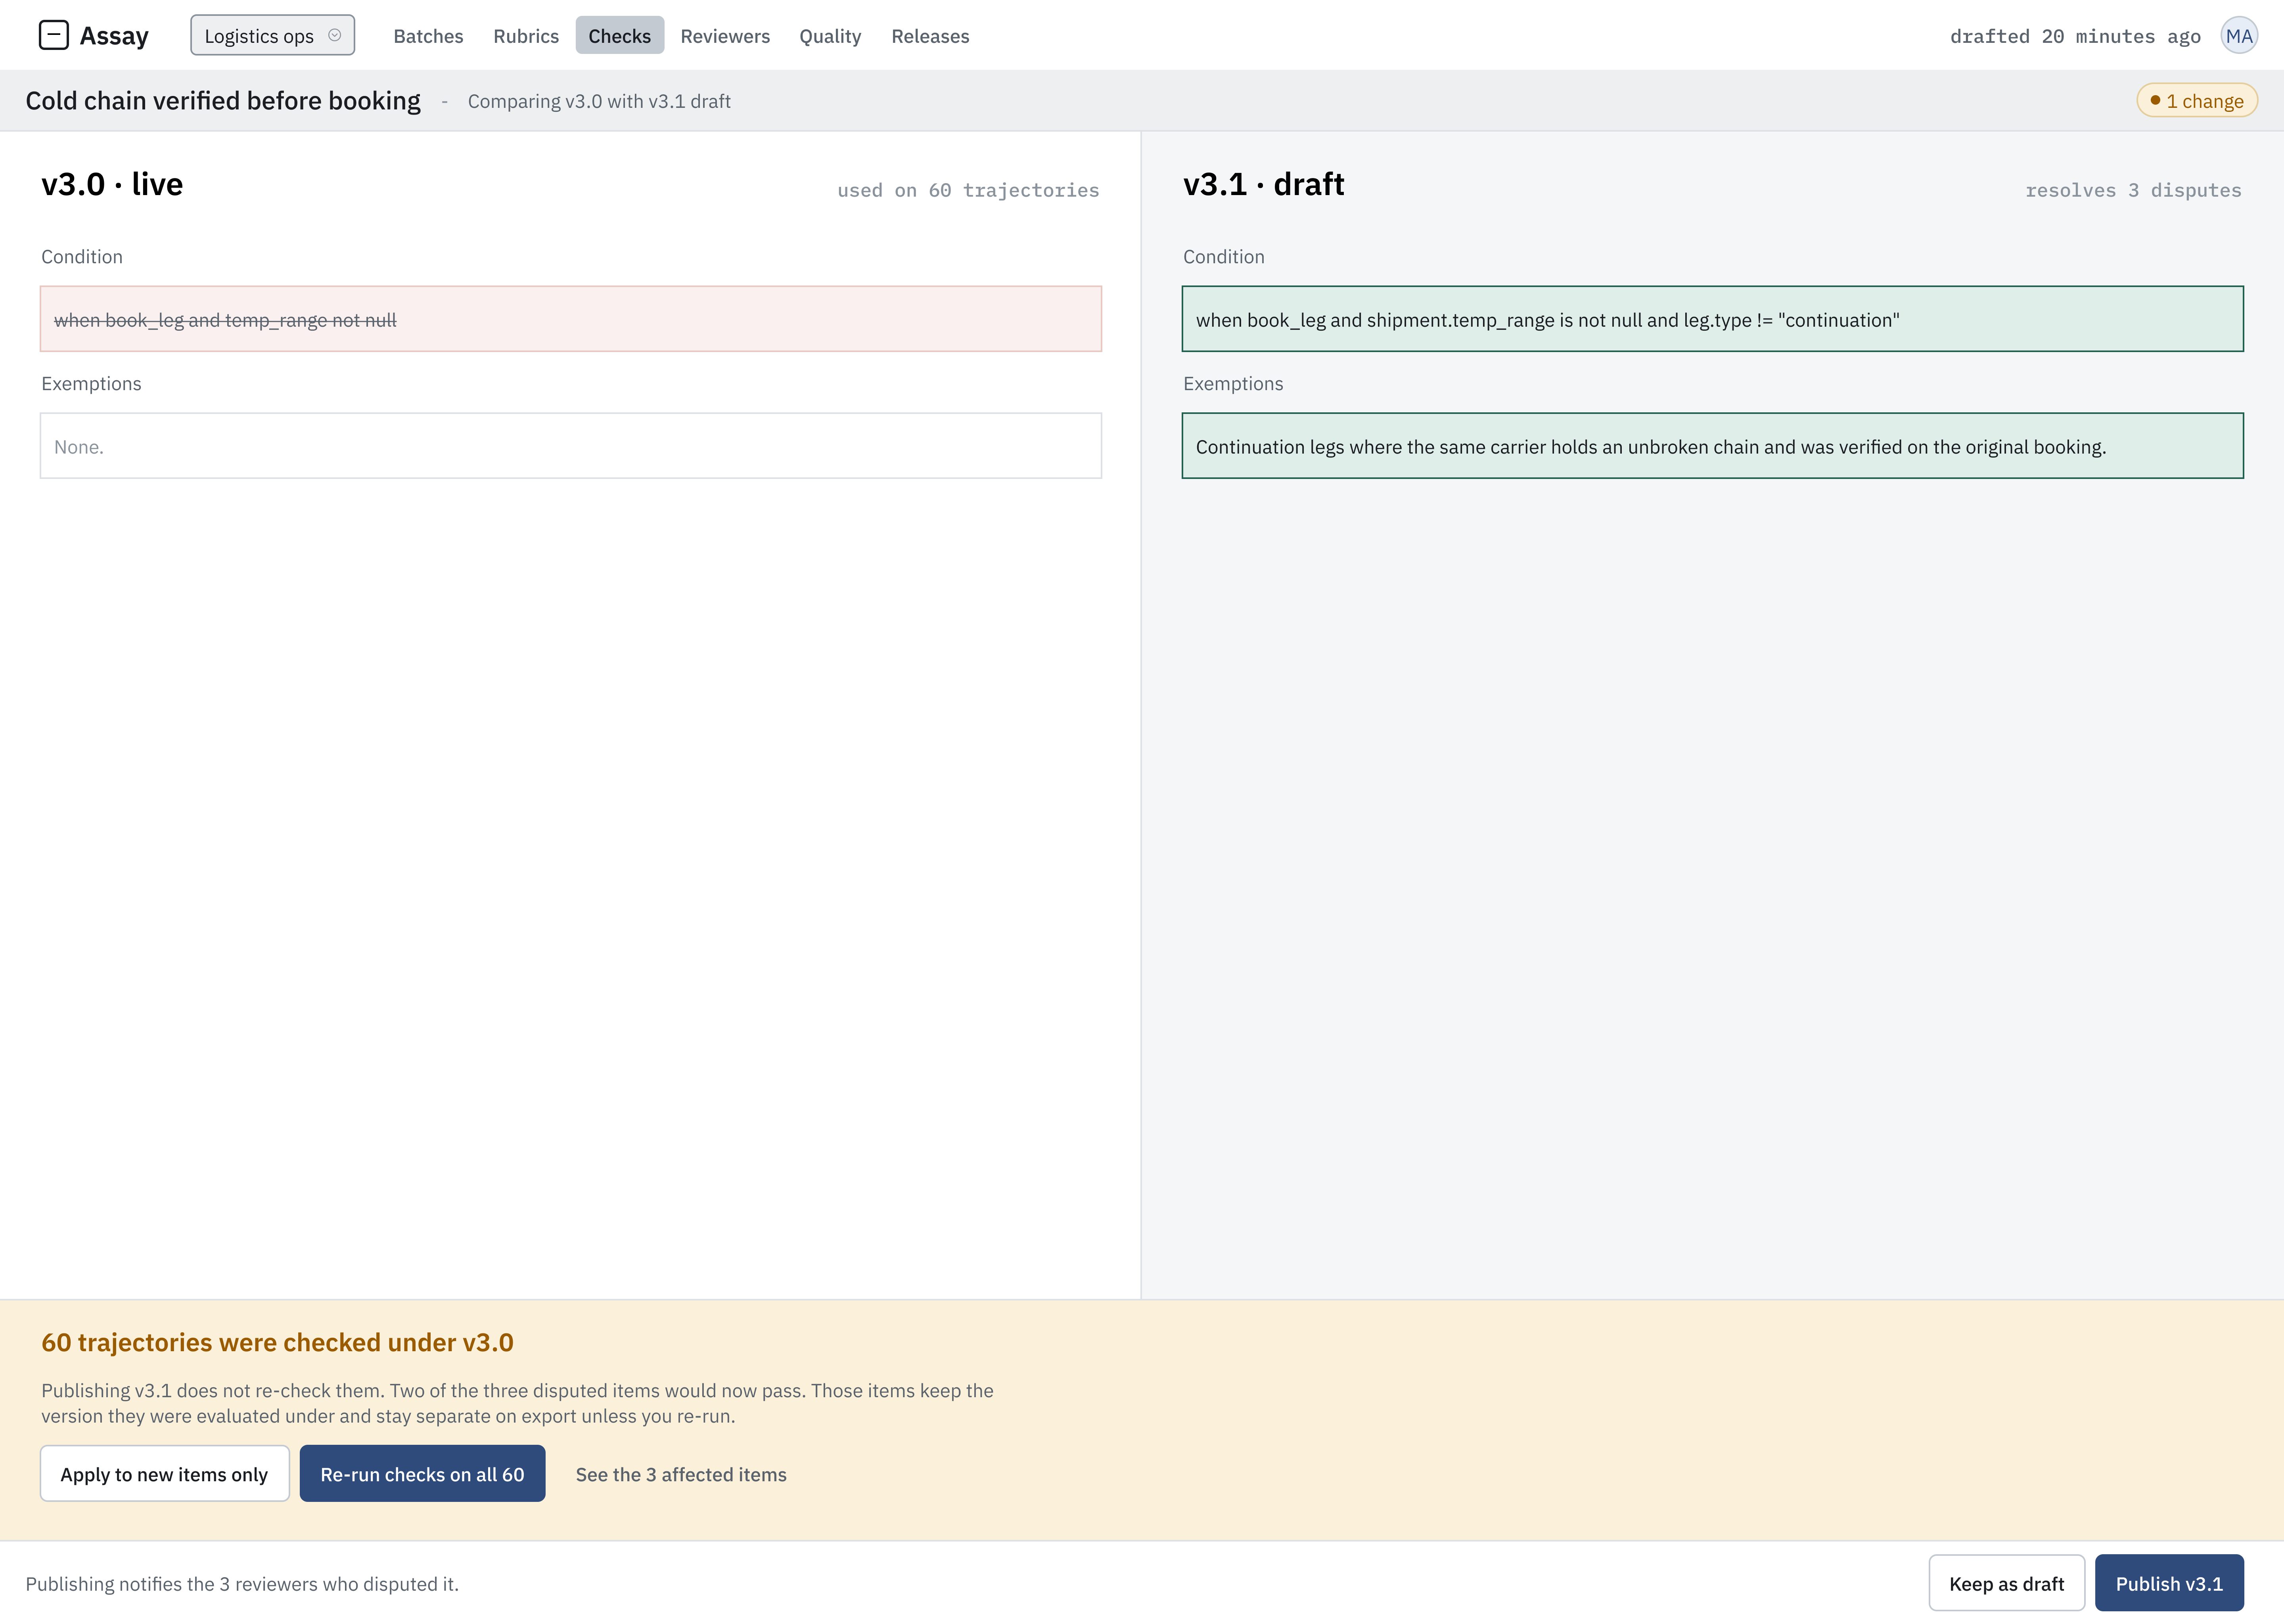The height and width of the screenshot is (1624, 2284).
Task: Click Keep as draft button
Action: tap(2006, 1584)
